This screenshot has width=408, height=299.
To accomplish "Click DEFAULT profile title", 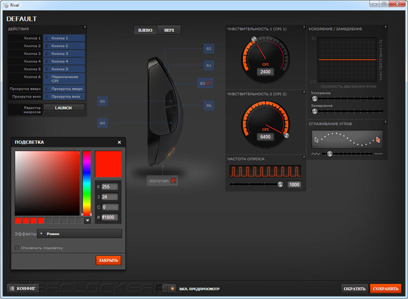I will tap(22, 19).
